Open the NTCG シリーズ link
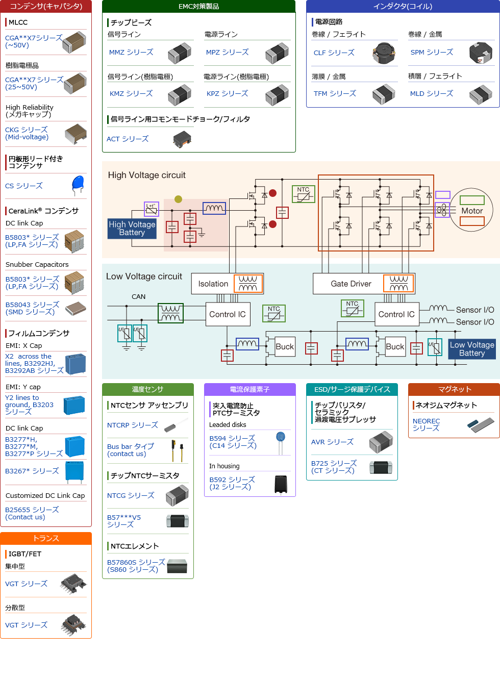500x680 pixels. tap(131, 496)
